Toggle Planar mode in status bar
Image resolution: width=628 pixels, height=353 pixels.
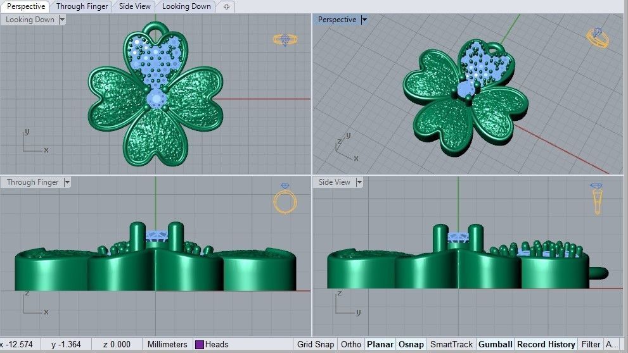click(x=380, y=344)
